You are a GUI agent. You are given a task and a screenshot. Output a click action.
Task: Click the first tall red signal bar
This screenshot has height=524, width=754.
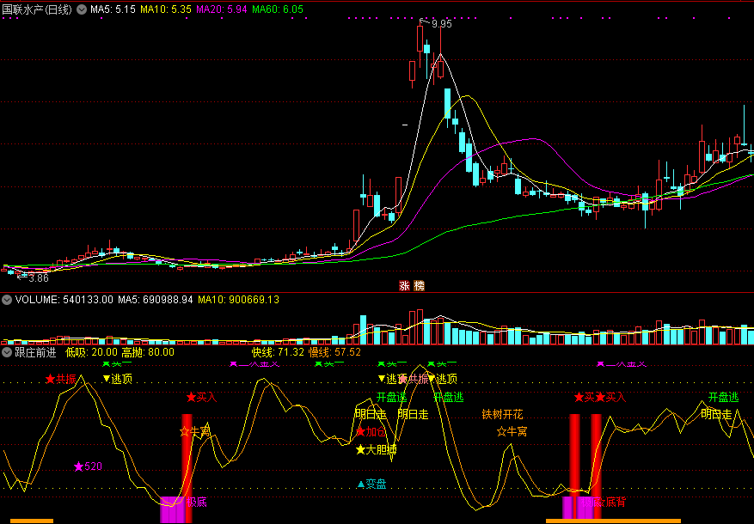tap(187, 468)
